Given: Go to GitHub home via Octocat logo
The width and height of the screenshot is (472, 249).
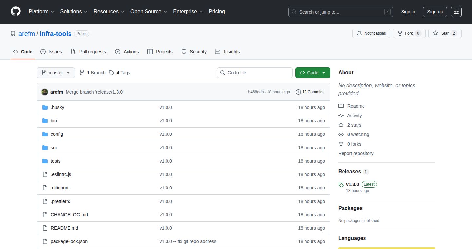Looking at the screenshot, I should [16, 11].
